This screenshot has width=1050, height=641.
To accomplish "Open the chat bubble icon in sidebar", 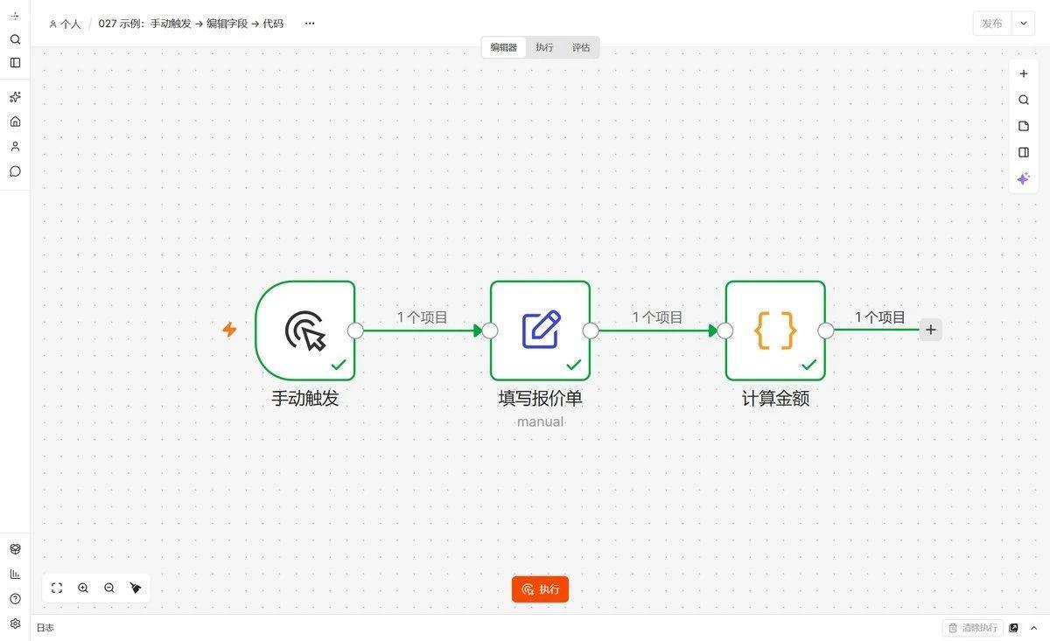I will point(15,171).
